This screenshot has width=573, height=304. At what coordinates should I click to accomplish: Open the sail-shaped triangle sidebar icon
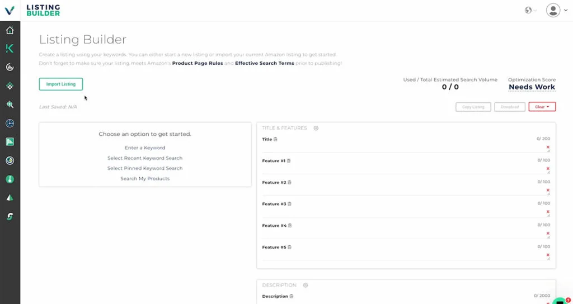point(10,198)
